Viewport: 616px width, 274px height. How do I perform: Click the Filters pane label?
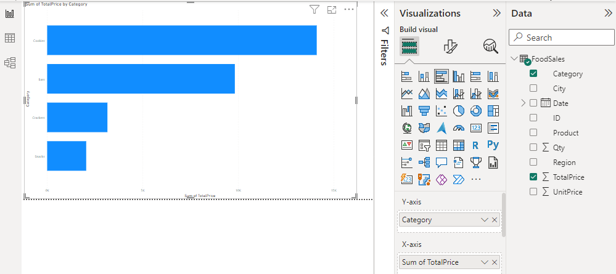point(384,52)
